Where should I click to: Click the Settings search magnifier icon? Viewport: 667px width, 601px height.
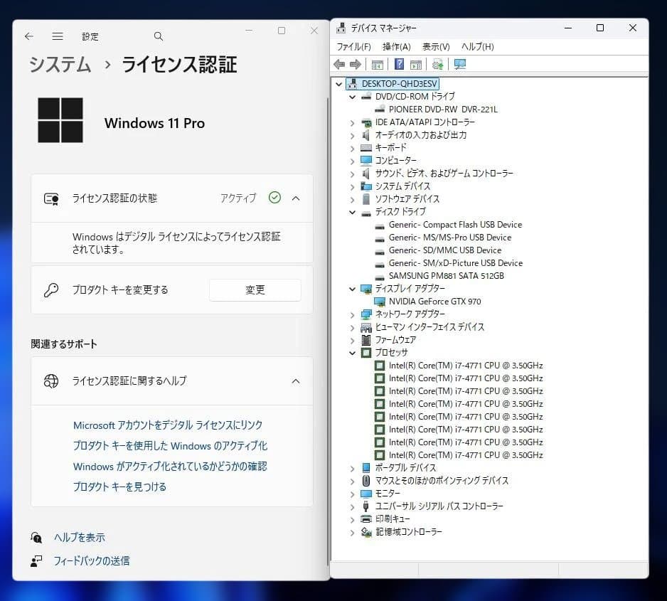(x=158, y=36)
